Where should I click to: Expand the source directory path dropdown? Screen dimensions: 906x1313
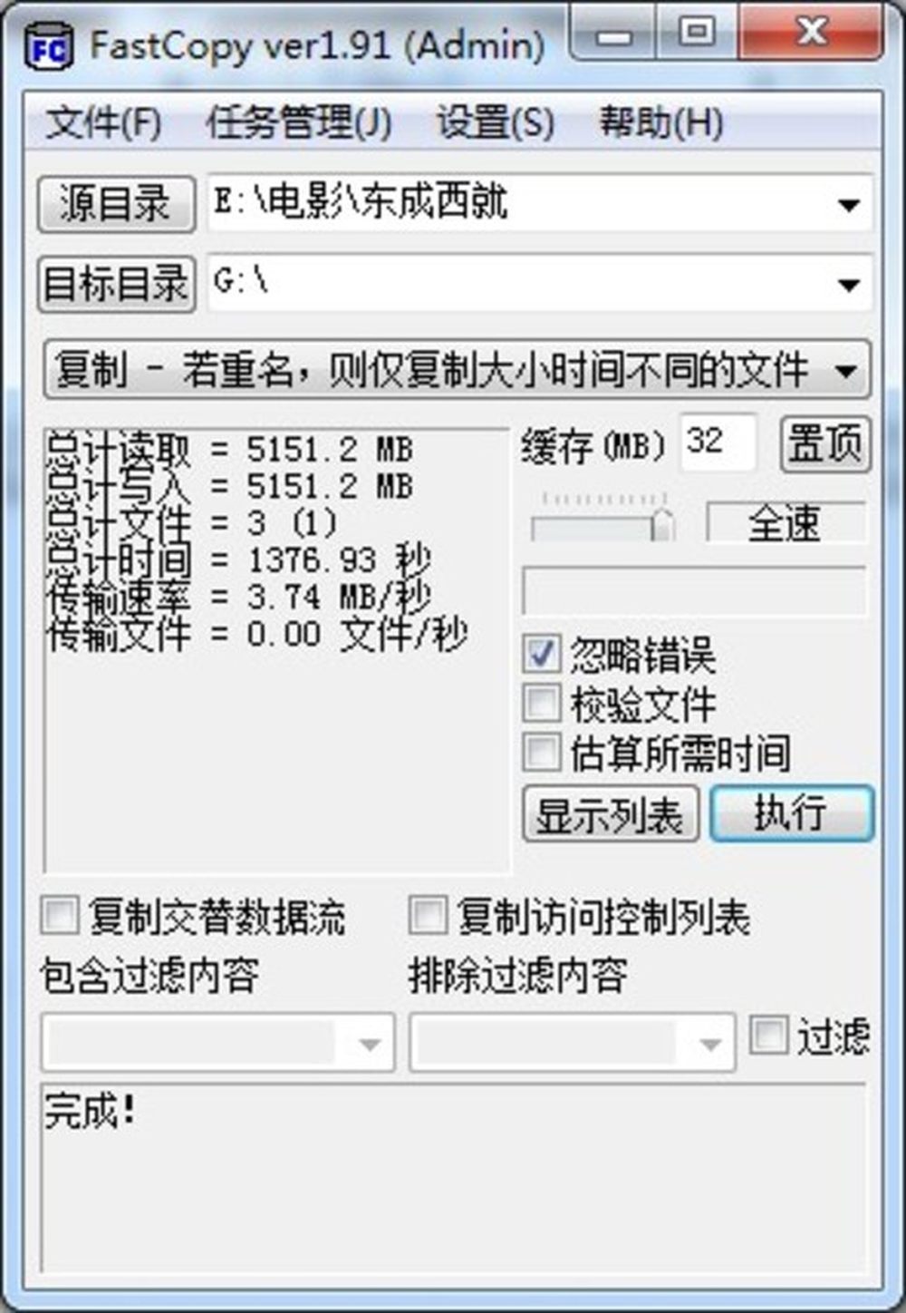coord(849,205)
